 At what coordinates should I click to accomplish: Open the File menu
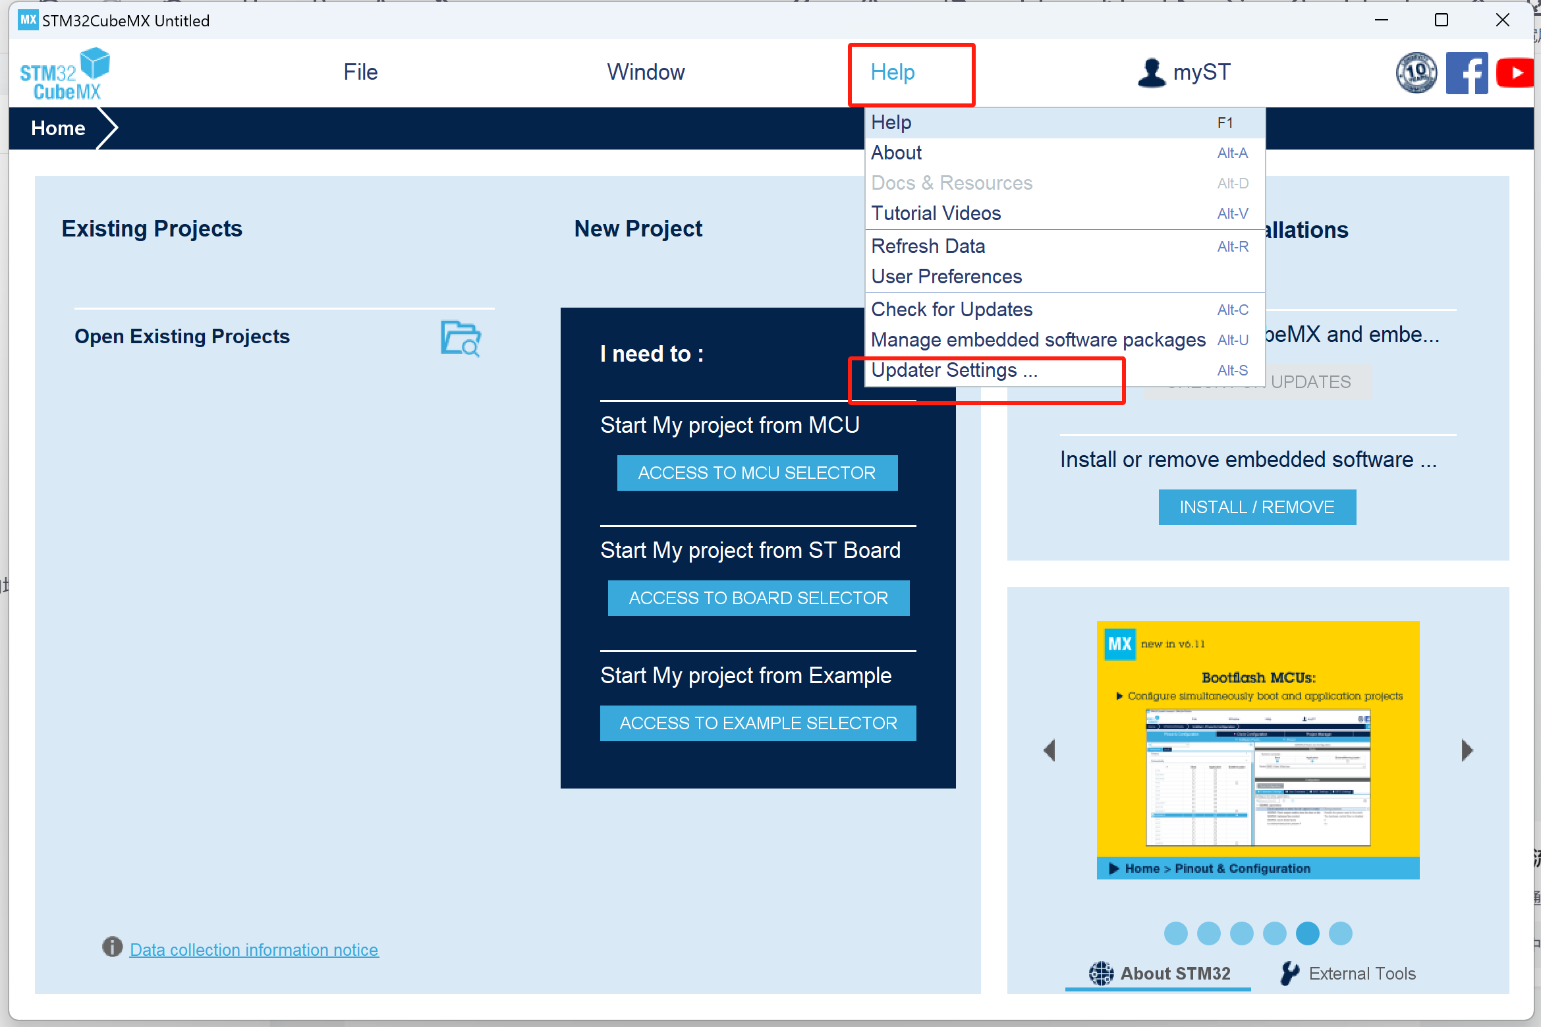click(360, 72)
